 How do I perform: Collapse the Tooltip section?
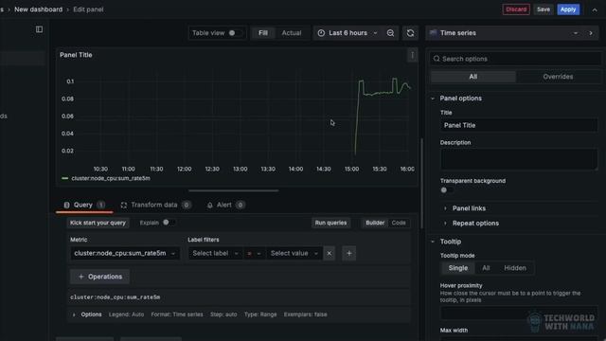click(451, 242)
